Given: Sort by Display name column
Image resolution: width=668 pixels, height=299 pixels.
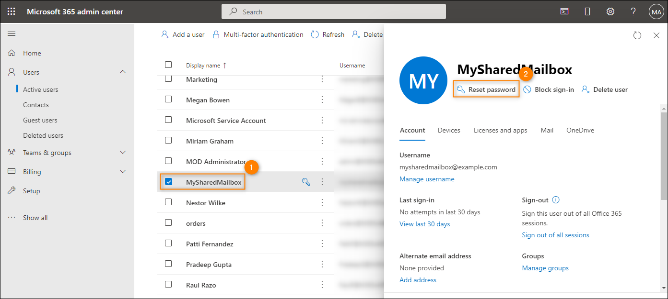Looking at the screenshot, I should pyautogui.click(x=206, y=65).
